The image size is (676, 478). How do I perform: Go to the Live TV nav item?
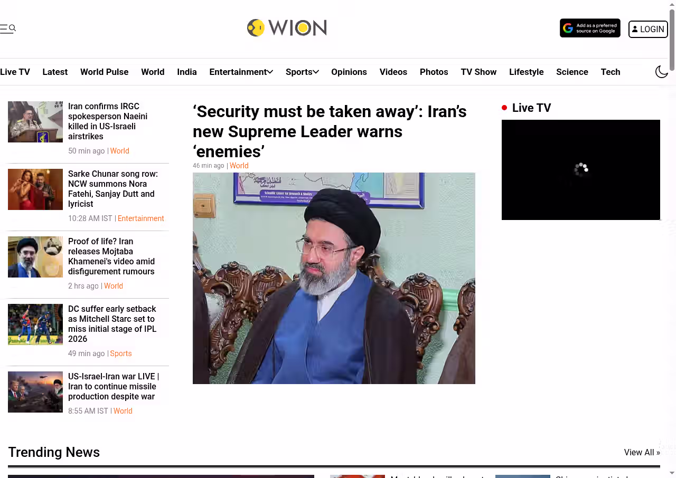click(15, 72)
